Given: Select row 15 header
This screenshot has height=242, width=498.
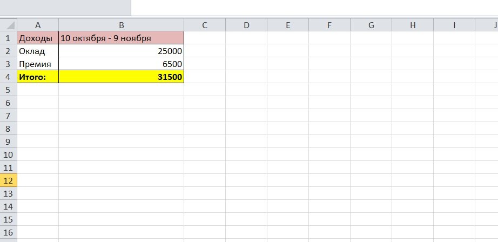Looking at the screenshot, I should [x=8, y=219].
